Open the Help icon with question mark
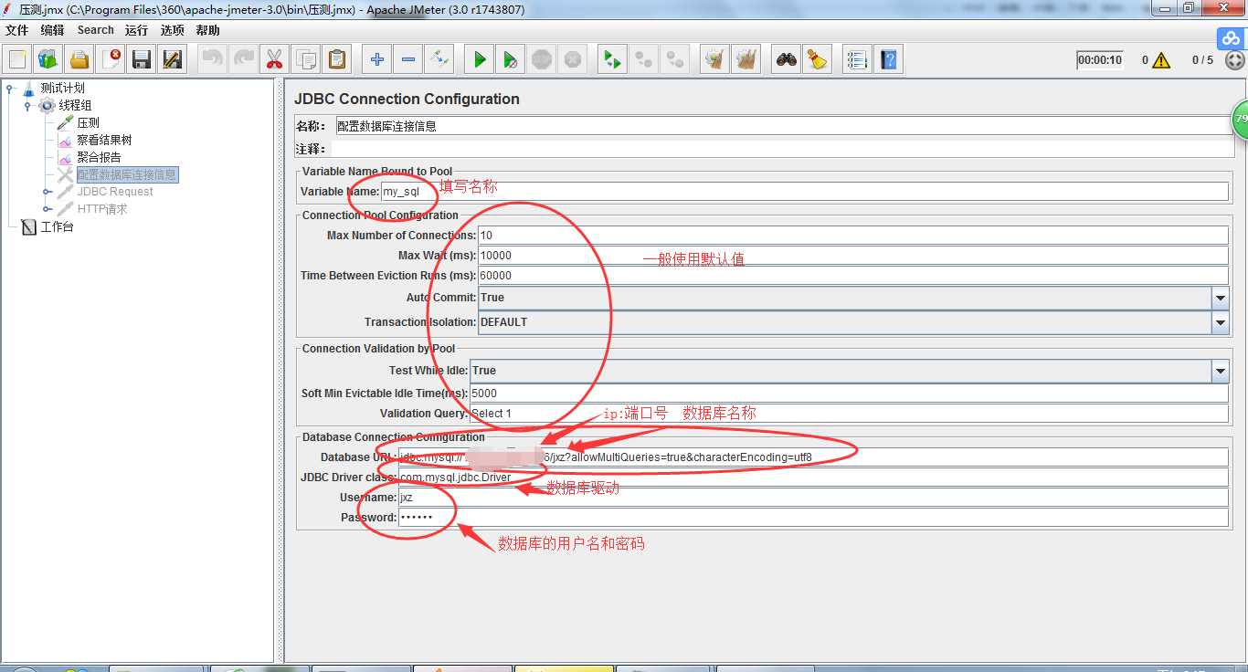Viewport: 1248px width, 672px height. [888, 60]
